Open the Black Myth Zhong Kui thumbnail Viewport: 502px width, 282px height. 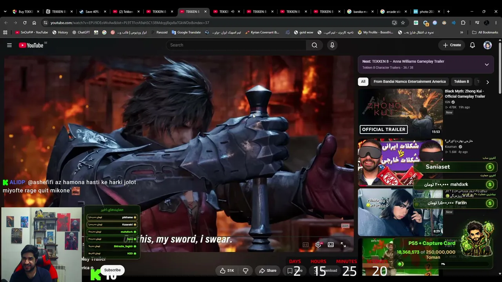[x=400, y=112]
